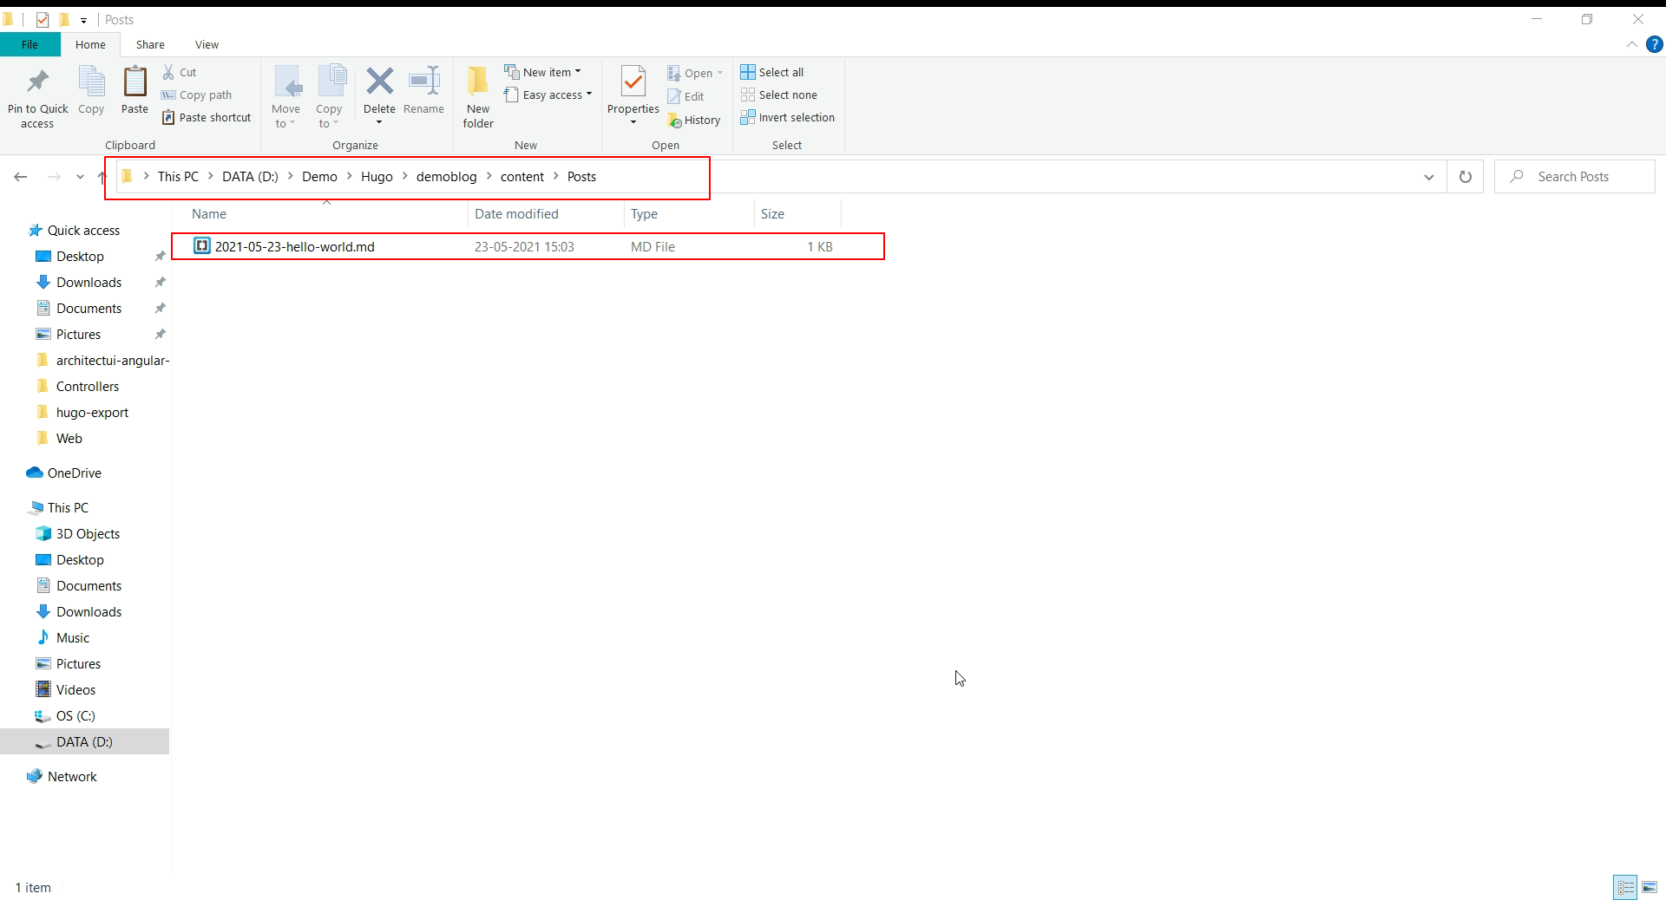Click the Copy ribbon icon
This screenshot has height=900, width=1666.
click(x=91, y=82)
